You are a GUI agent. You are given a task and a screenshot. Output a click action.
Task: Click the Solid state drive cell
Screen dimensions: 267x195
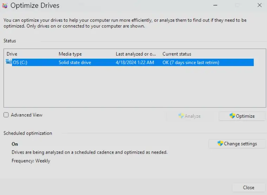pos(75,63)
